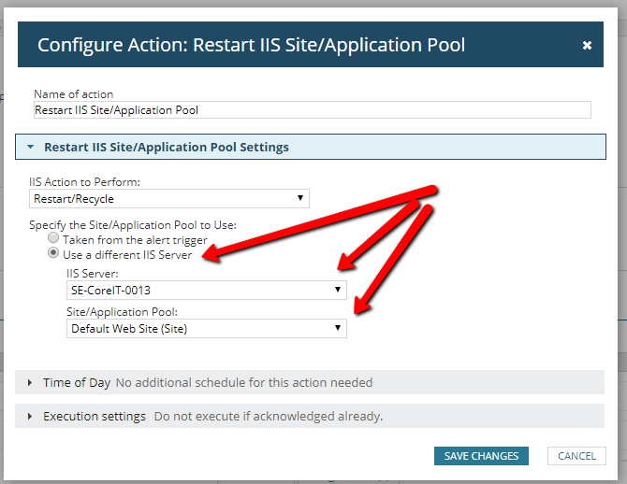627x484 pixels.
Task: Click the 'No additional schedule' summary text
Action: click(243, 383)
